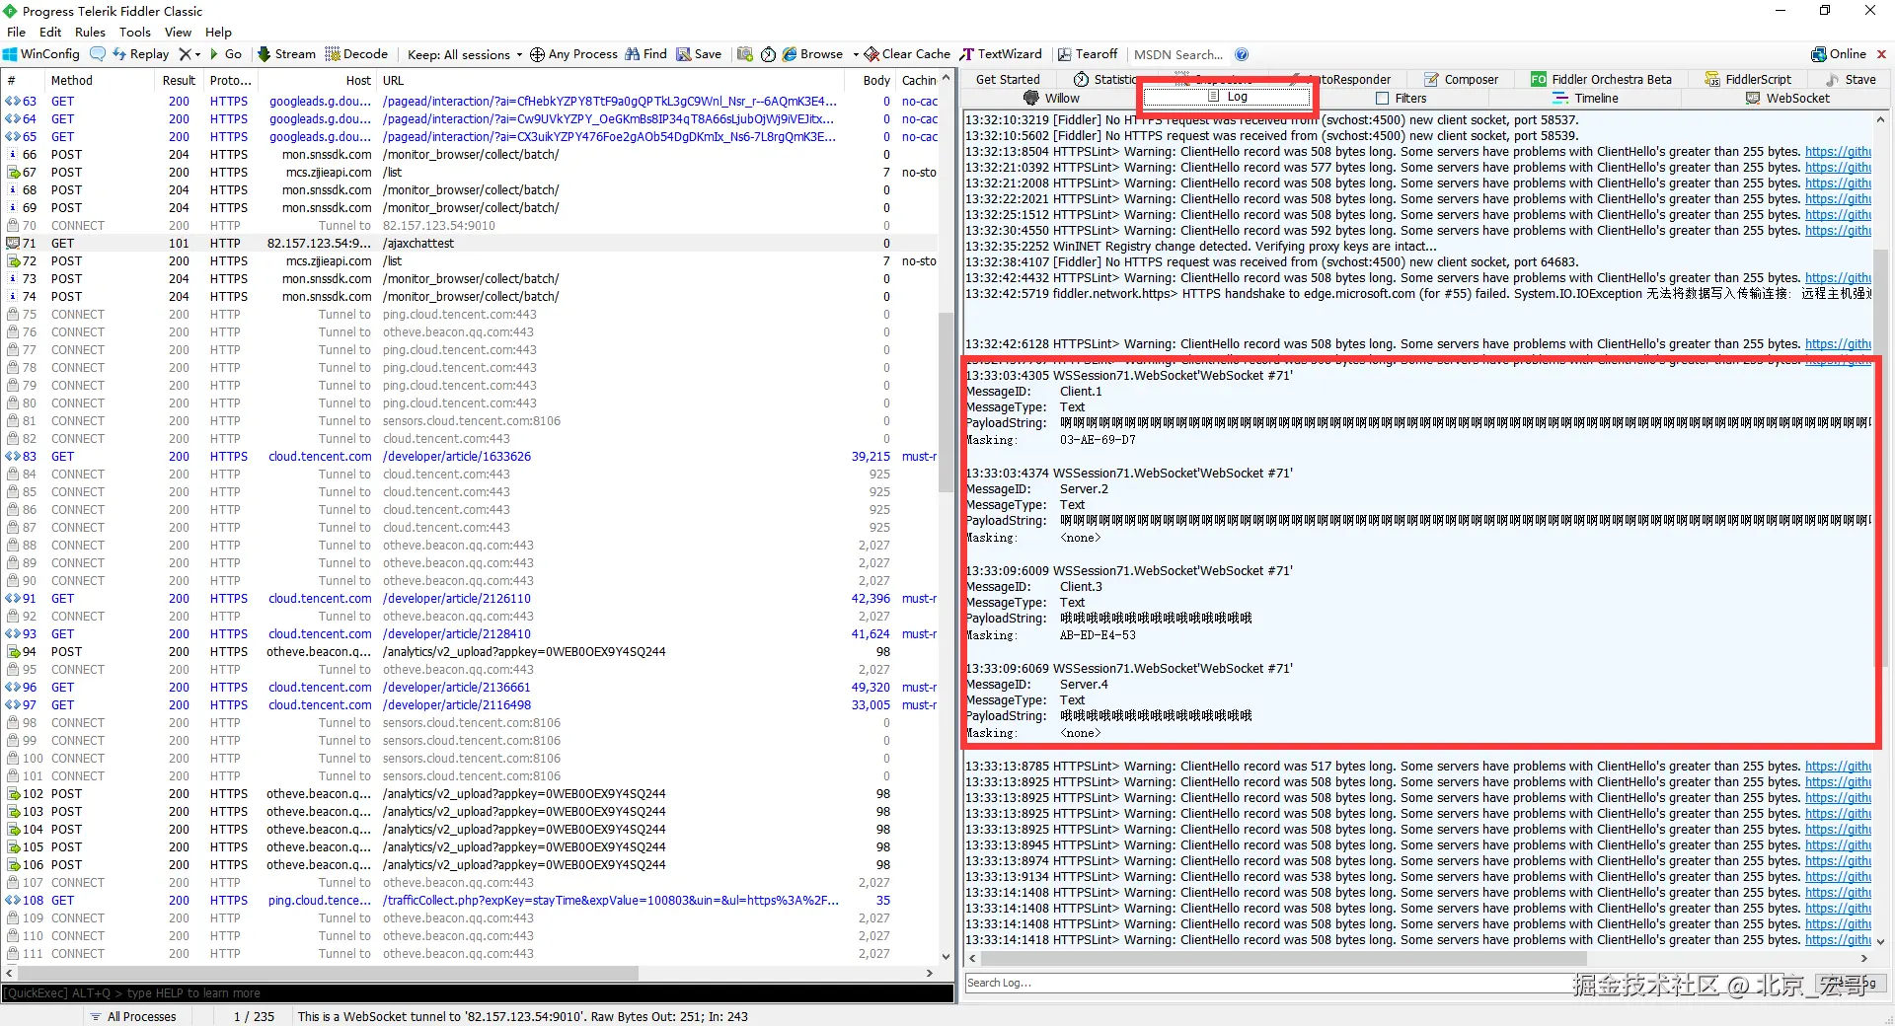Select session 83 /developer/article/1633626

tap(470, 456)
